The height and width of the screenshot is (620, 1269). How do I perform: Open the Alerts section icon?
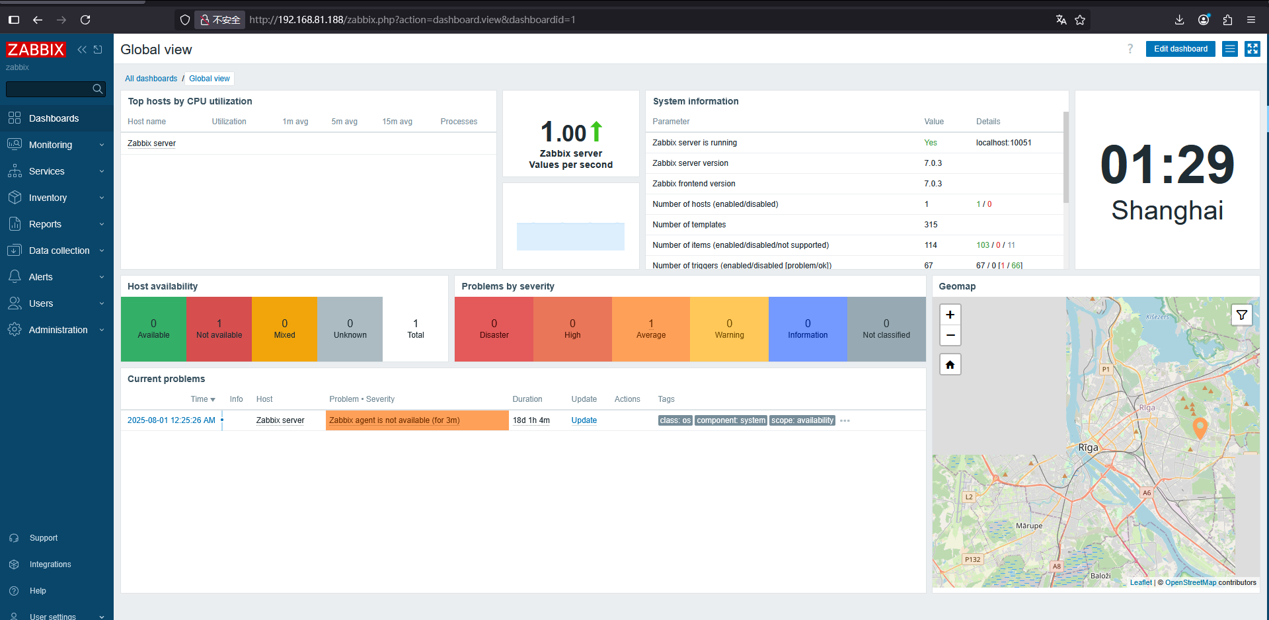tap(15, 276)
